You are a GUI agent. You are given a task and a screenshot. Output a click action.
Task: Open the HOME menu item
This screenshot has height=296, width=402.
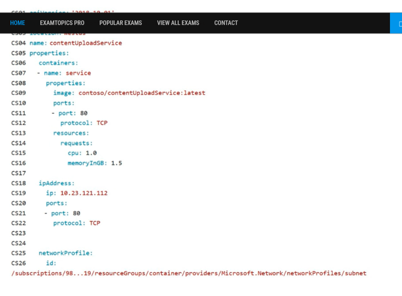click(x=17, y=23)
